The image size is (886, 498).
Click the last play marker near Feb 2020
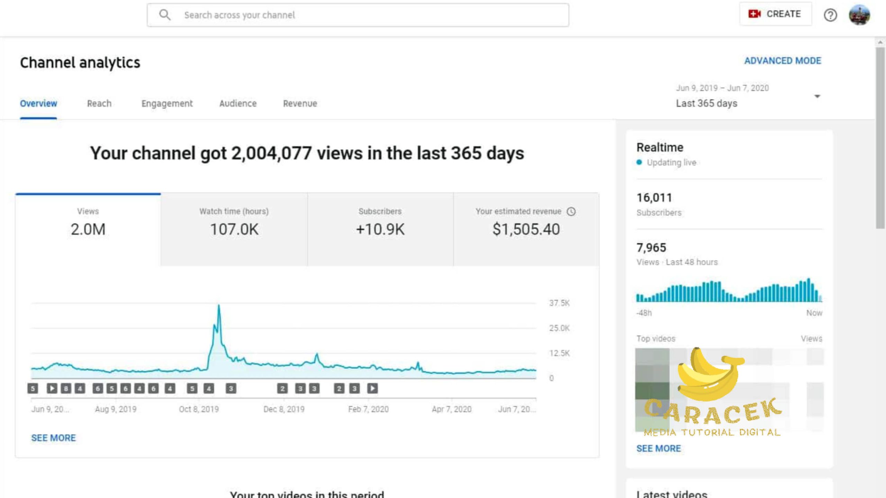[372, 388]
